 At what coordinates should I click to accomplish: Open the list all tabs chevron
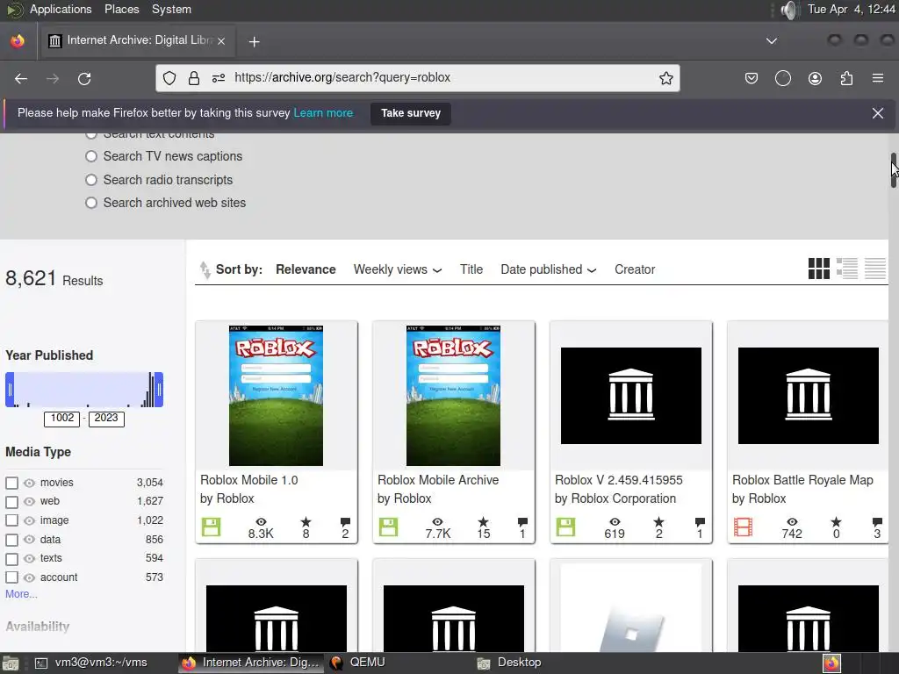pos(771,40)
